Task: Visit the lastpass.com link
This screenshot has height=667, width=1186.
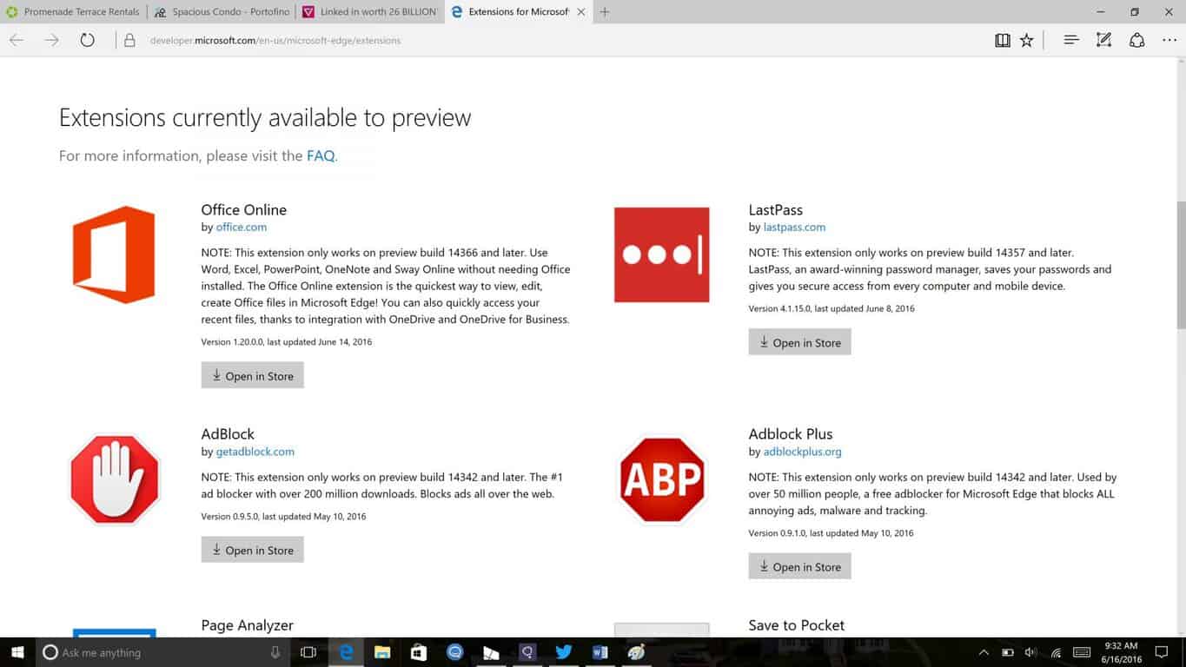Action: pos(794,228)
